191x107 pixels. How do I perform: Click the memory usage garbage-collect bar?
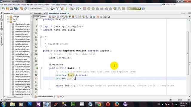tap(134, 9)
